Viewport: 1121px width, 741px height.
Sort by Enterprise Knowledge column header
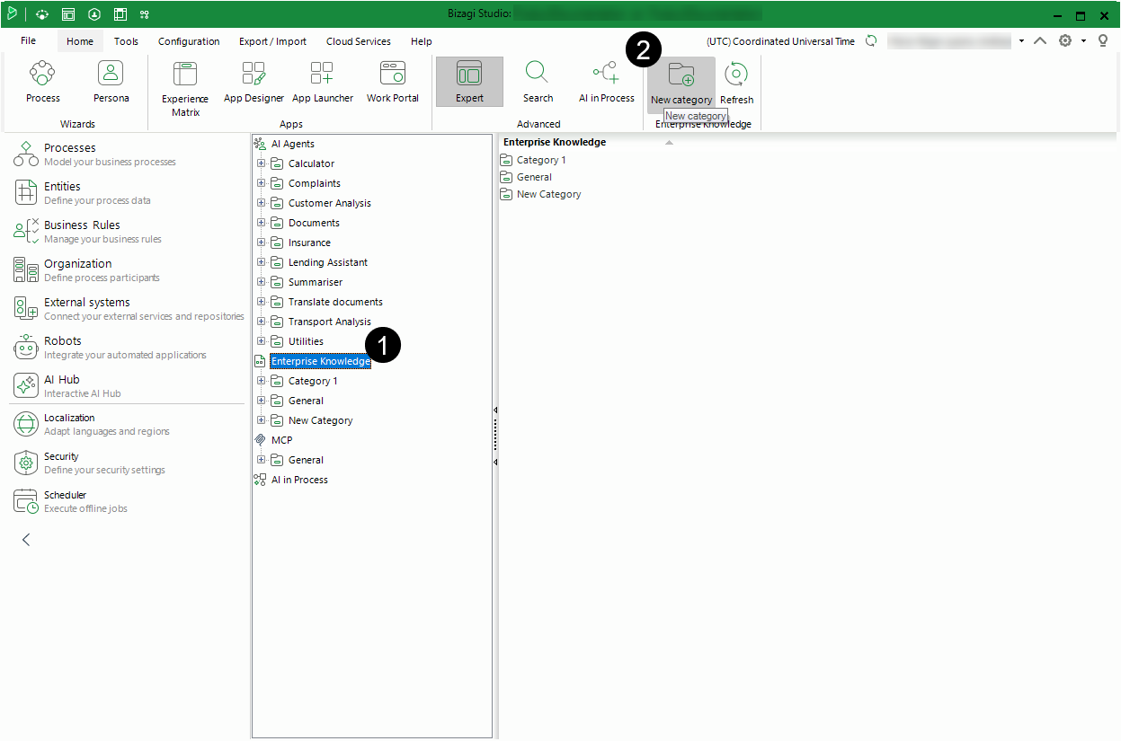[x=555, y=142]
